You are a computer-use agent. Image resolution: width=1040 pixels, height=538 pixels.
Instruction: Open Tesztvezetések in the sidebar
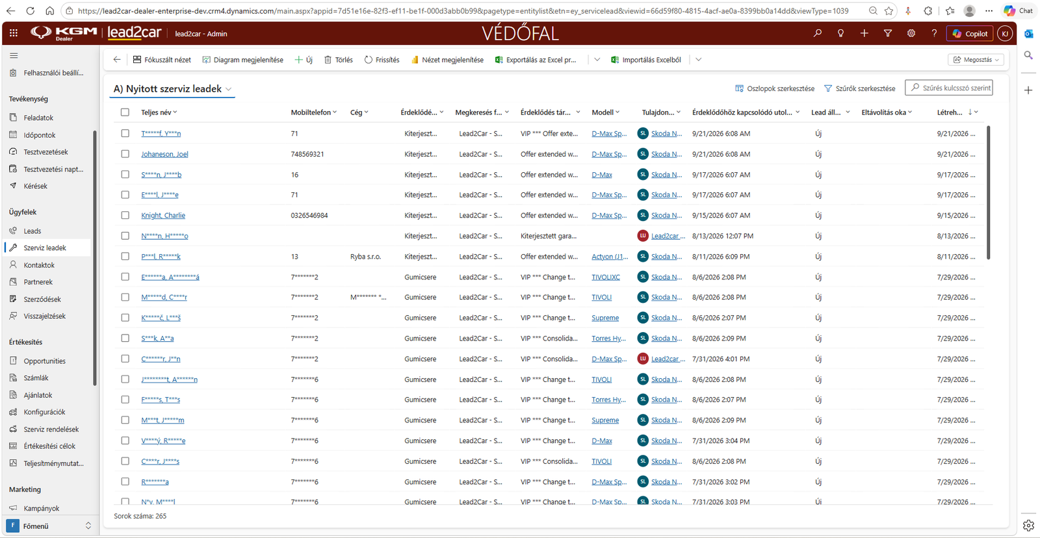pos(45,152)
